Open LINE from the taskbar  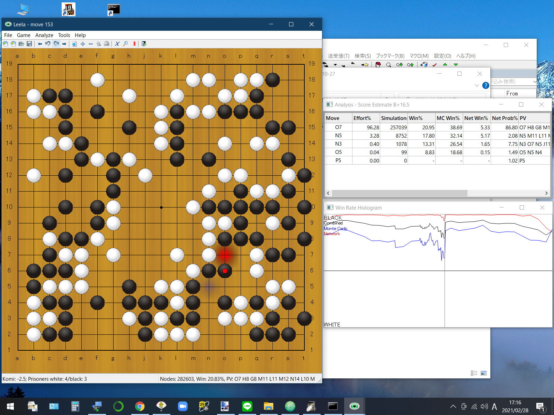tap(247, 406)
